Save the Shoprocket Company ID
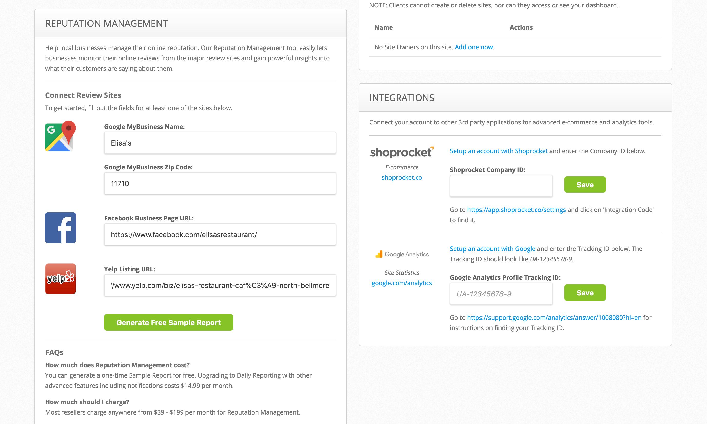 [585, 184]
